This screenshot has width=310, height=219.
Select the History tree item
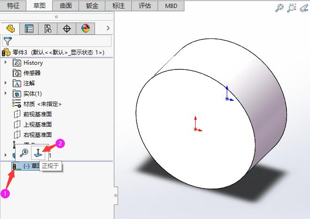pos(33,63)
